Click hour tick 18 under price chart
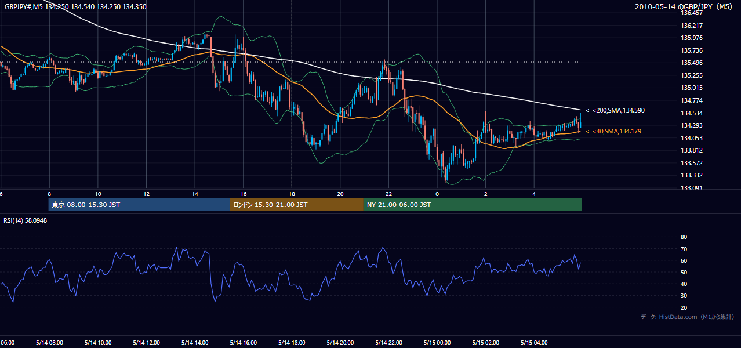Image resolution: width=741 pixels, height=348 pixels. (292, 194)
